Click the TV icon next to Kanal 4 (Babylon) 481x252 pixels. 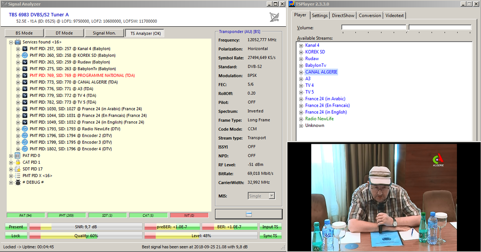coord(25,49)
